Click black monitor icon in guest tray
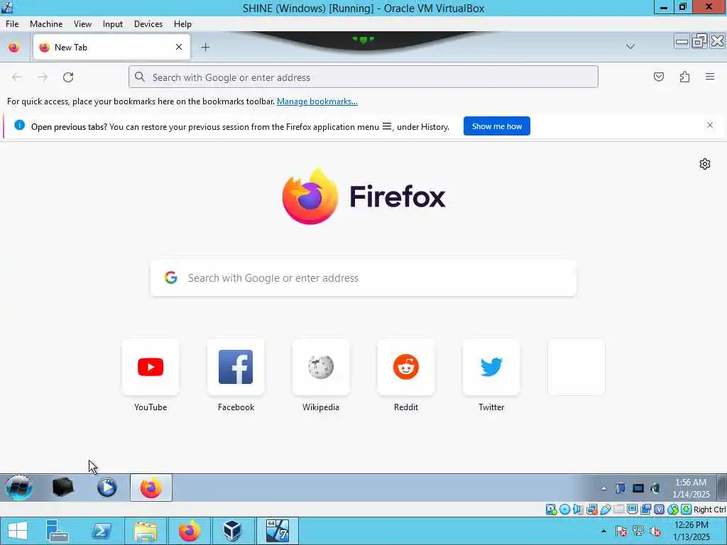 coord(638,488)
